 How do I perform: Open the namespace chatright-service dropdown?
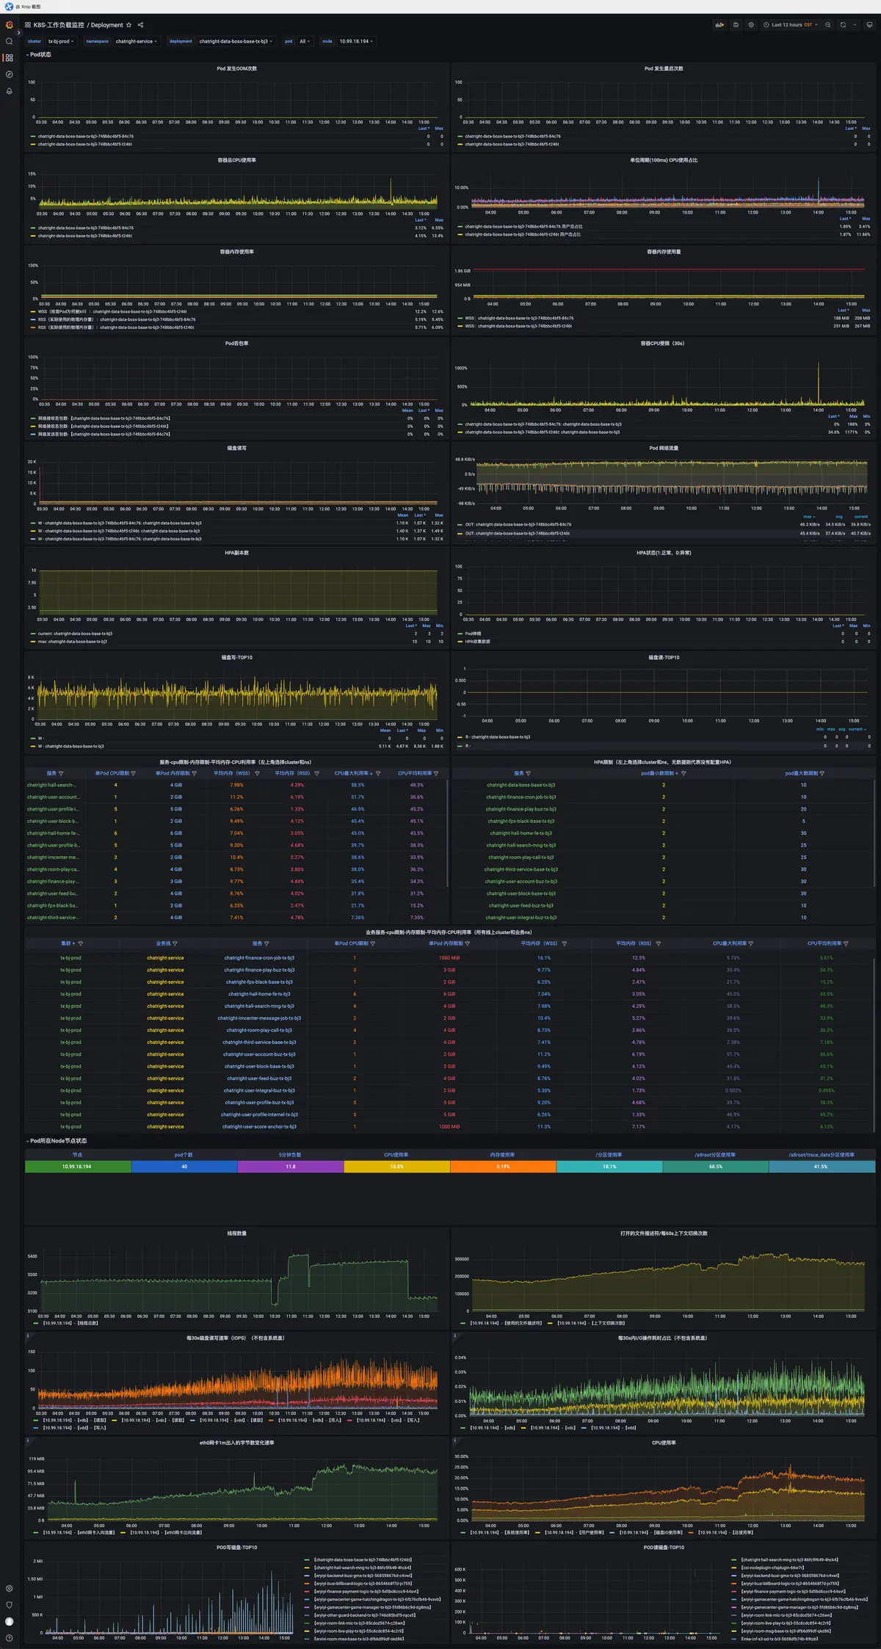[x=137, y=41]
